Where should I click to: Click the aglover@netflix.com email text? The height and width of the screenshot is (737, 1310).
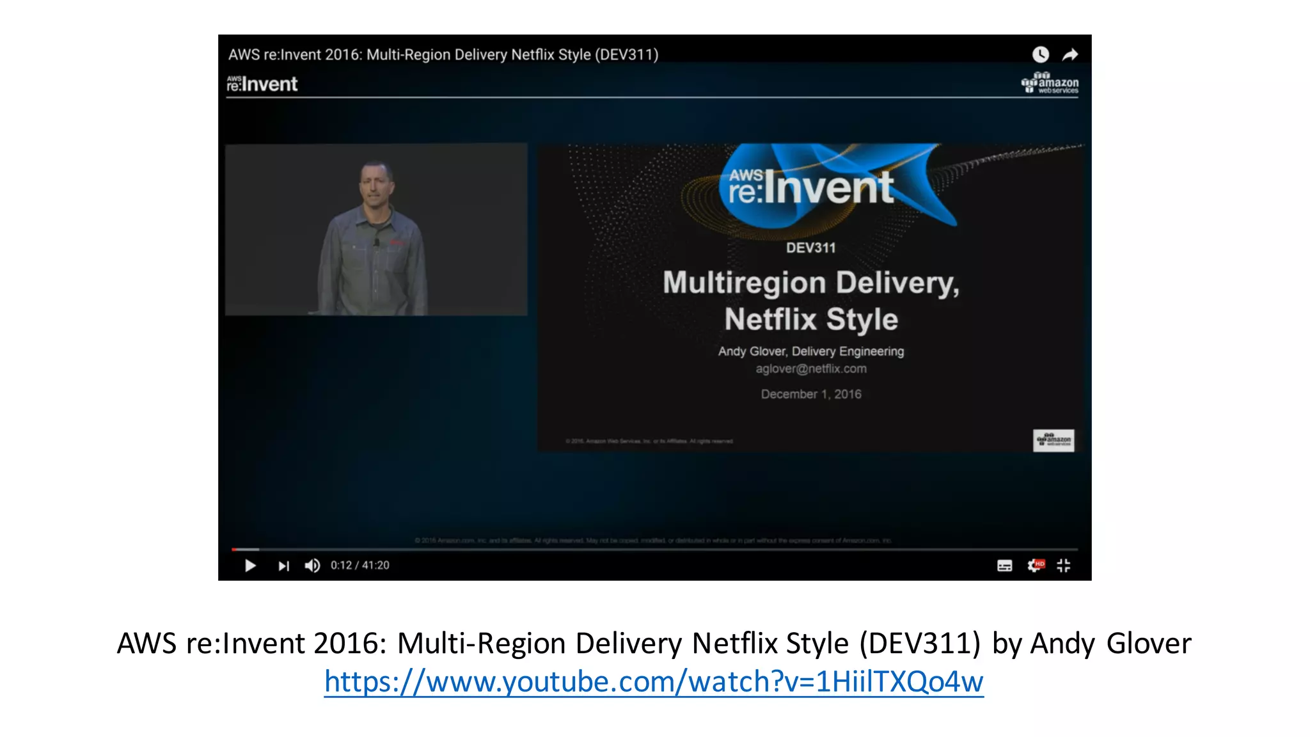tap(811, 368)
